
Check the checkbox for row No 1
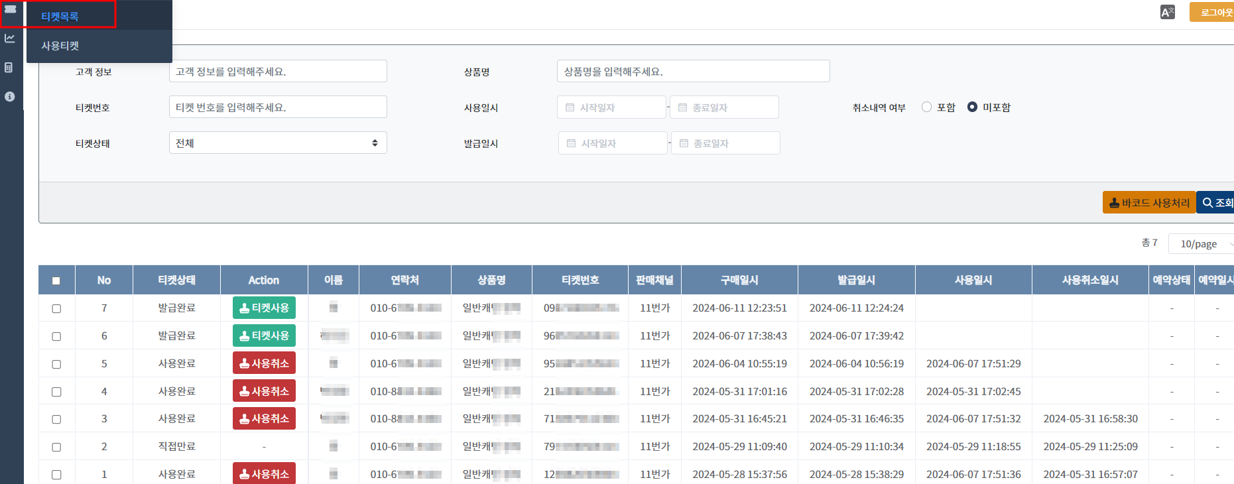click(56, 475)
